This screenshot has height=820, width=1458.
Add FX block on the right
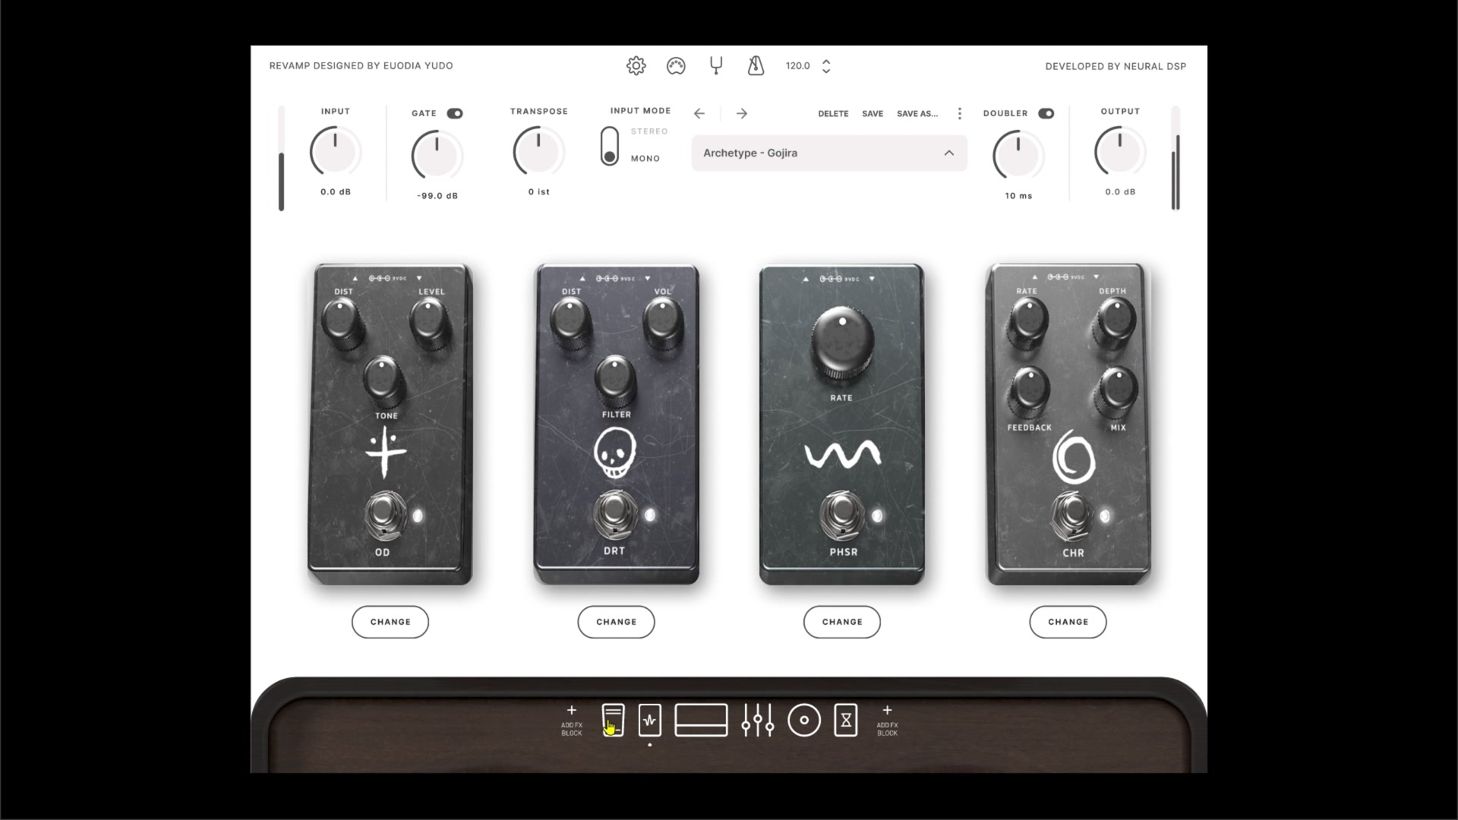click(887, 720)
